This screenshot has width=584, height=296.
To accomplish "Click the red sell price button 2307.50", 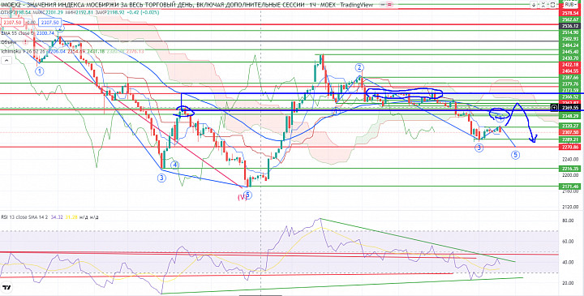I will (11, 23).
